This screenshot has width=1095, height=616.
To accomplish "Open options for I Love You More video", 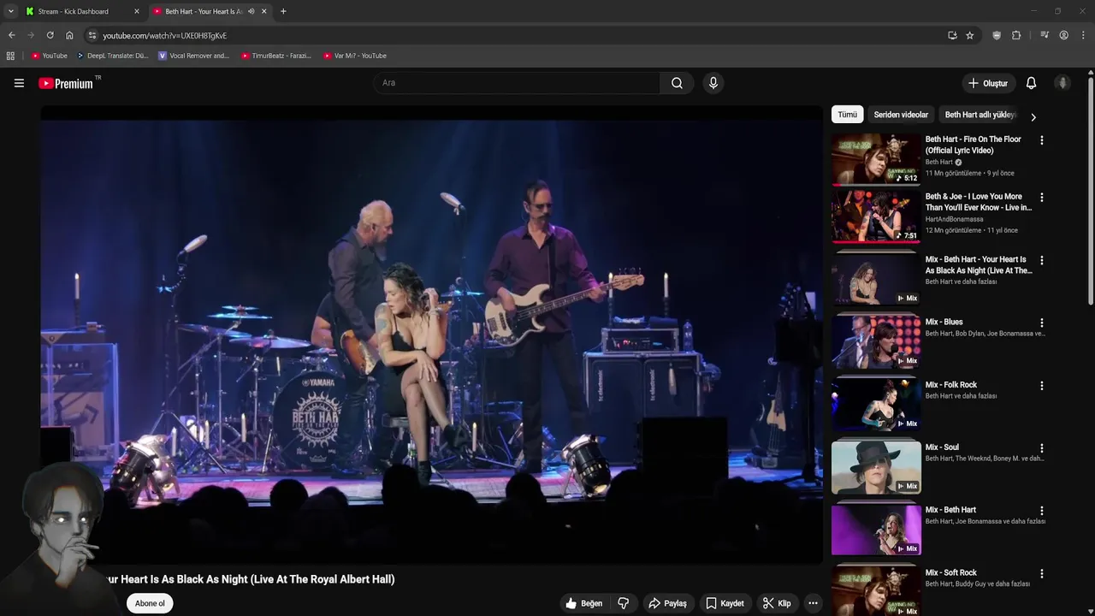I will pyautogui.click(x=1041, y=198).
